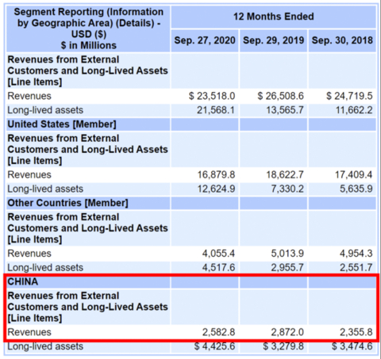
Task: Click the first Revenues label above United States
Action: pos(29,96)
